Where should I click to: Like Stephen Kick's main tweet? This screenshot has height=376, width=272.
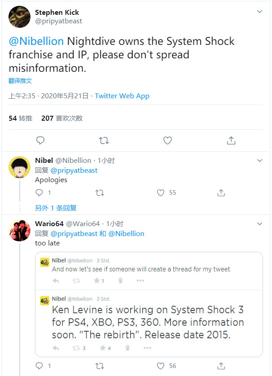coord(168,140)
